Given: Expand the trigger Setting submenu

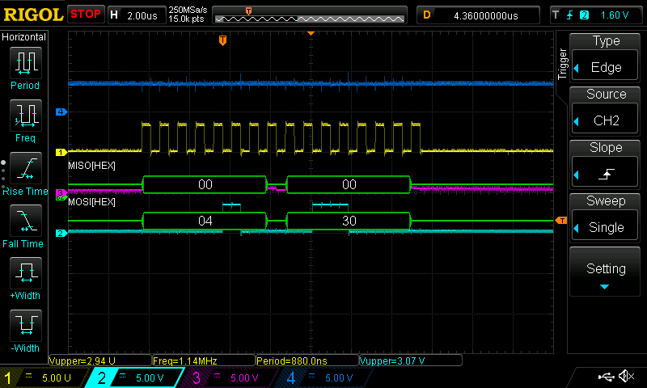Looking at the screenshot, I should click(604, 272).
